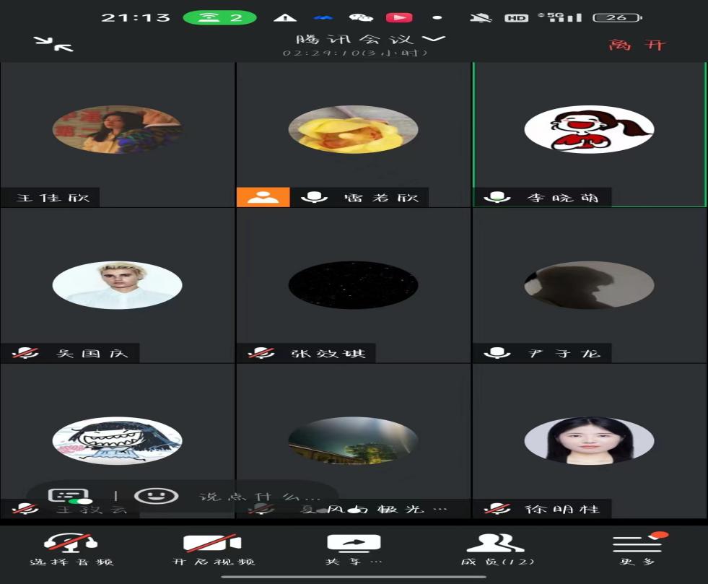Turn on camera via 开启视频
This screenshot has height=584, width=708.
214,549
